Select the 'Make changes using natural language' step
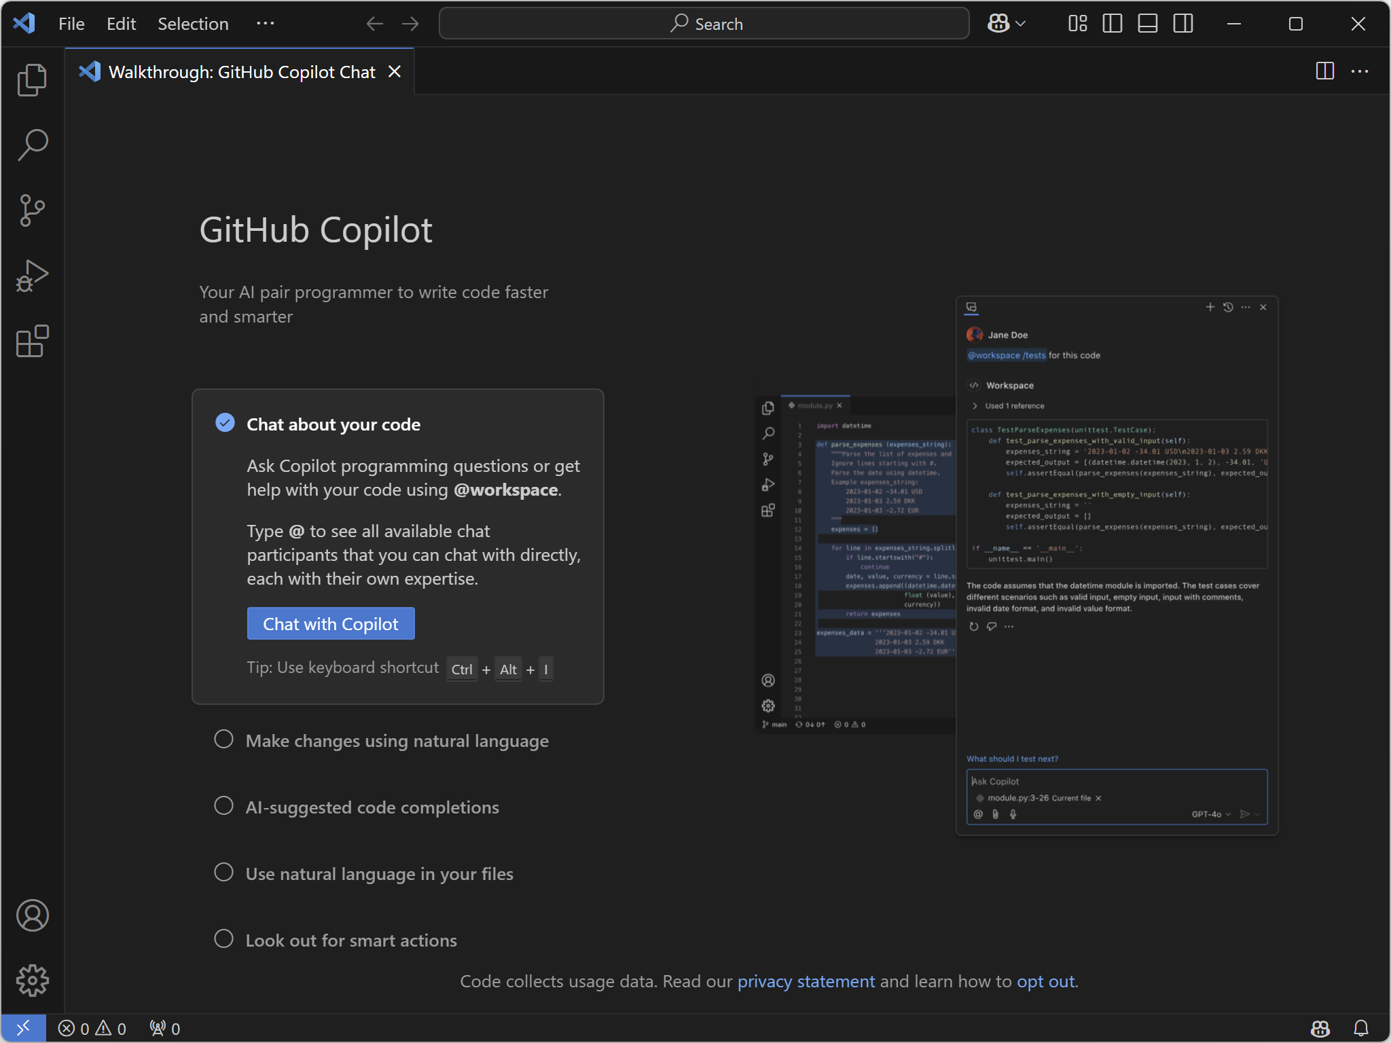The width and height of the screenshot is (1391, 1043). pos(397,741)
